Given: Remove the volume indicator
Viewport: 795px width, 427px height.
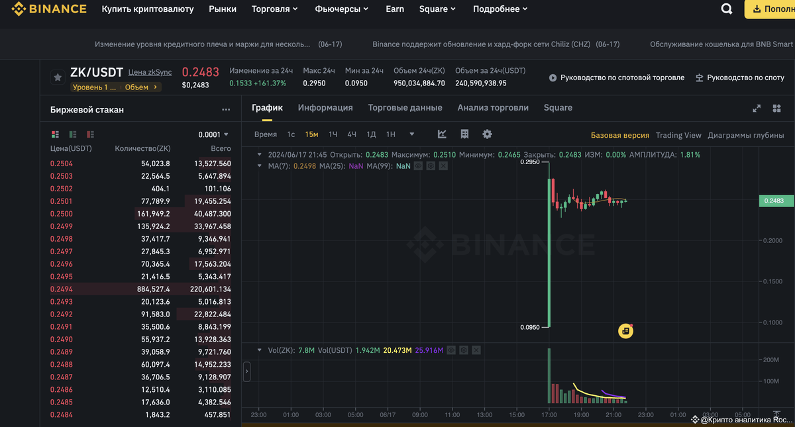Looking at the screenshot, I should click(476, 350).
